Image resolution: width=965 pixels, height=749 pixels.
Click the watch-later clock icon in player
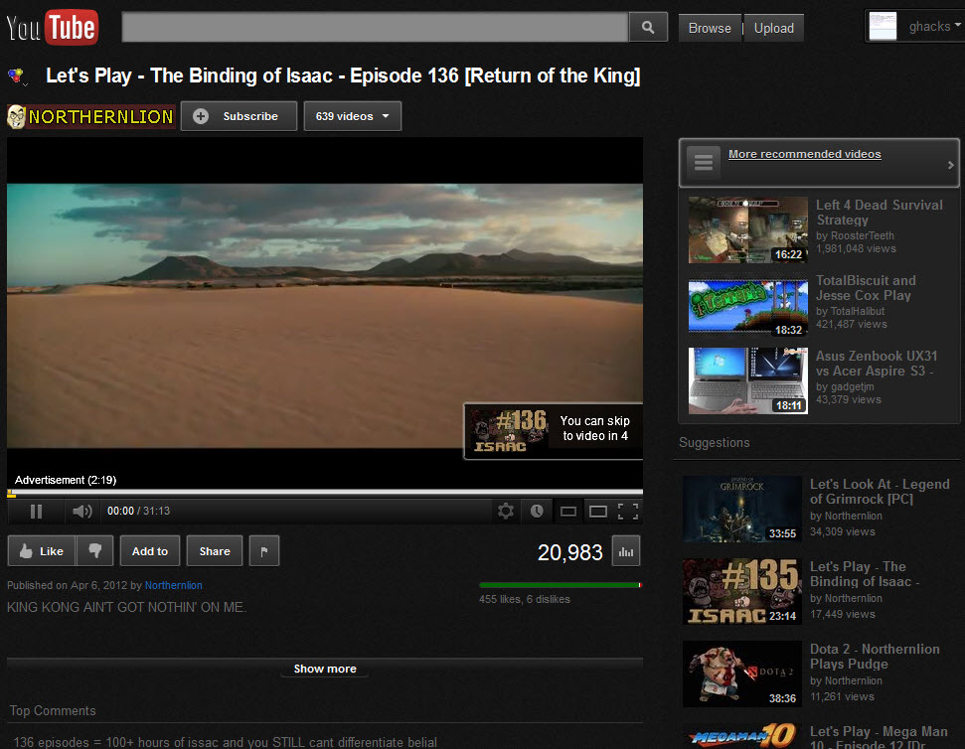pyautogui.click(x=537, y=511)
